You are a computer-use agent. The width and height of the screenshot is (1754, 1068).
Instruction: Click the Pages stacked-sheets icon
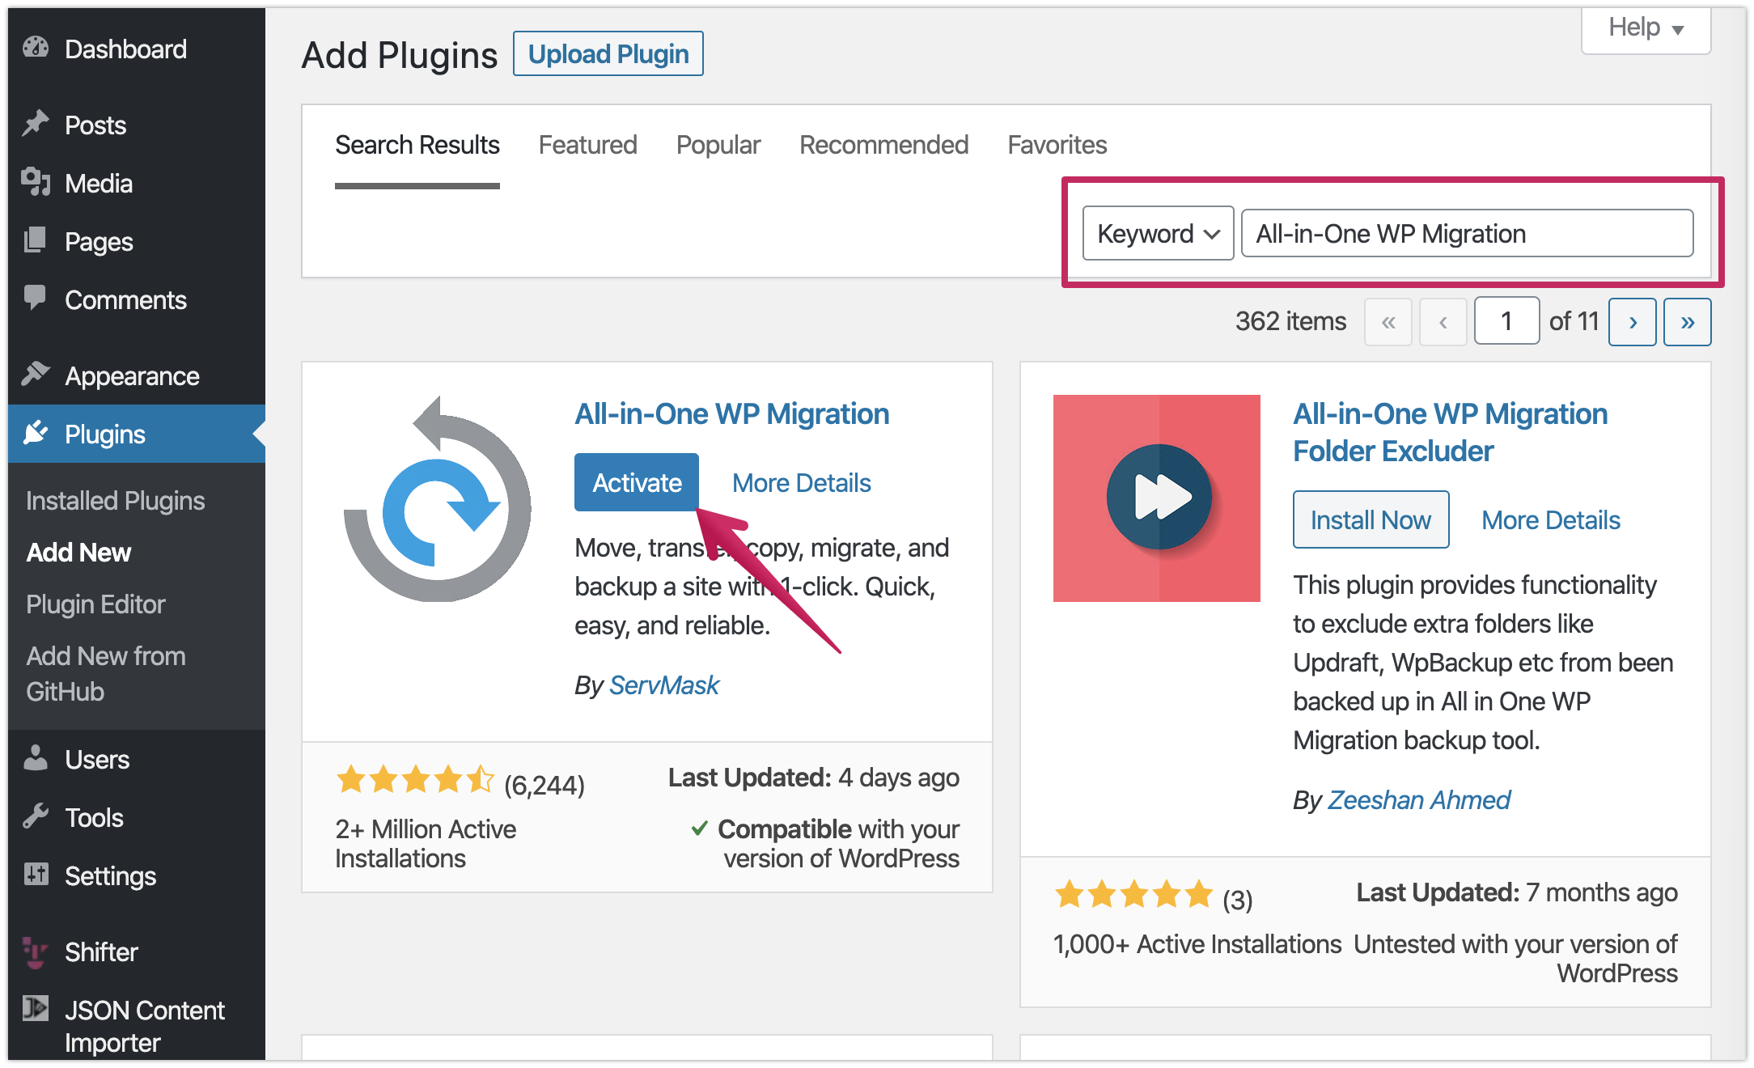click(x=36, y=240)
